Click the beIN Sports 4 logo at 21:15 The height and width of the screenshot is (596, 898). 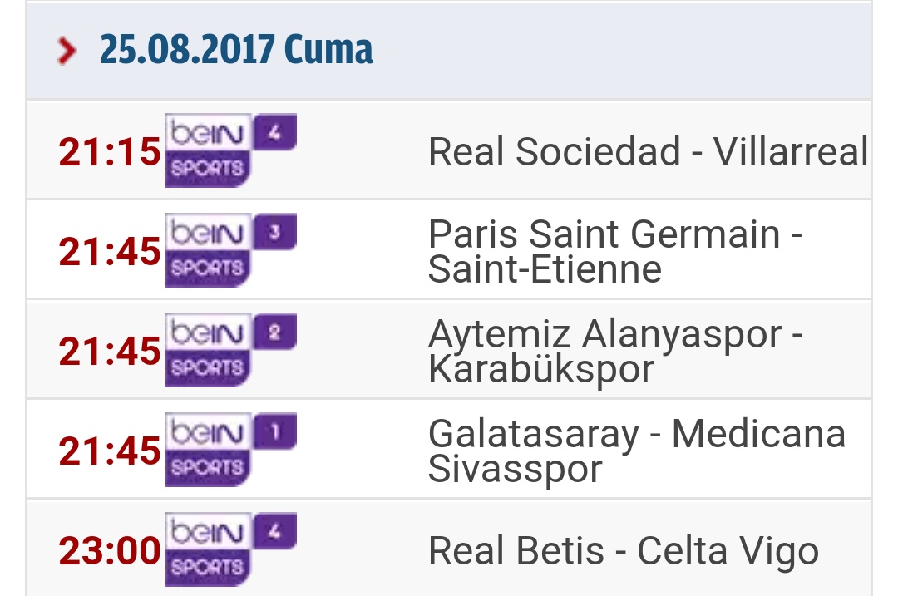230,150
